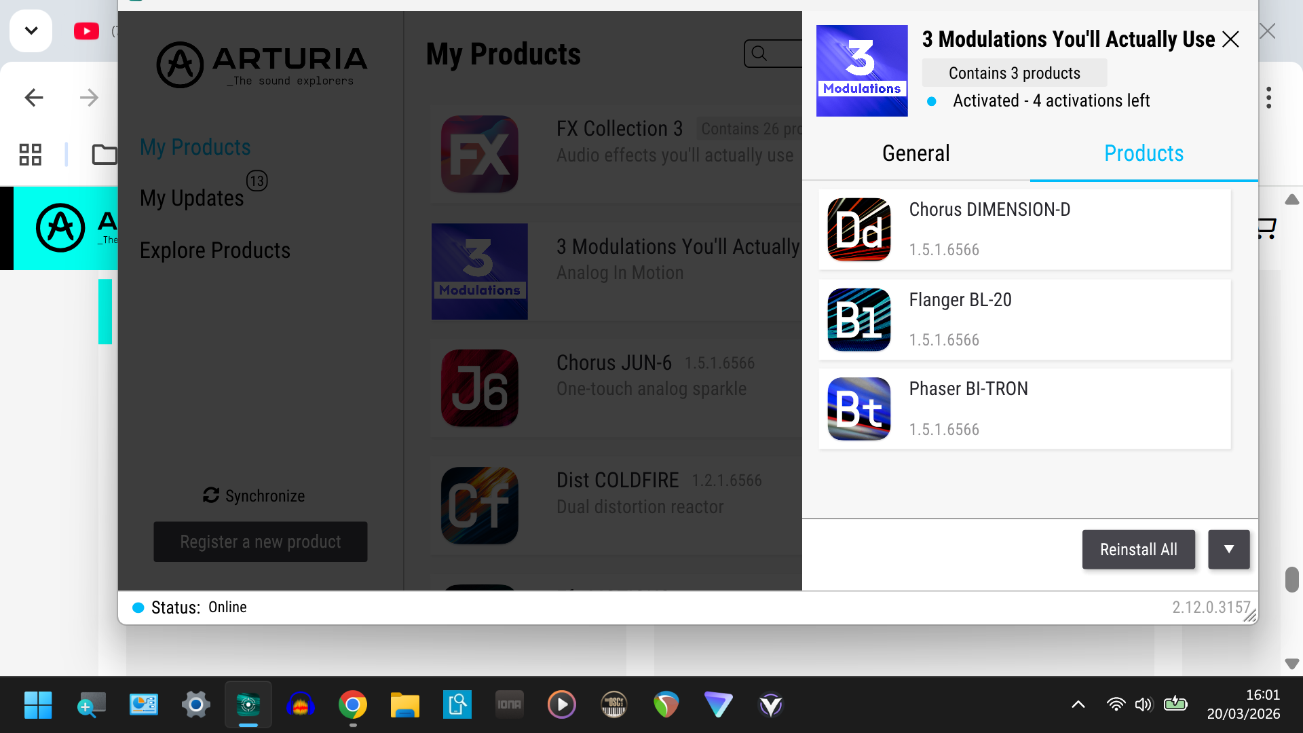The image size is (1303, 733).
Task: Click the Synchronize icon in the sidebar
Action: tap(210, 495)
